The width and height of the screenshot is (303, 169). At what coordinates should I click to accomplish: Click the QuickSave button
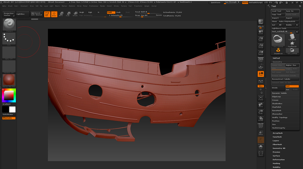[216, 3]
